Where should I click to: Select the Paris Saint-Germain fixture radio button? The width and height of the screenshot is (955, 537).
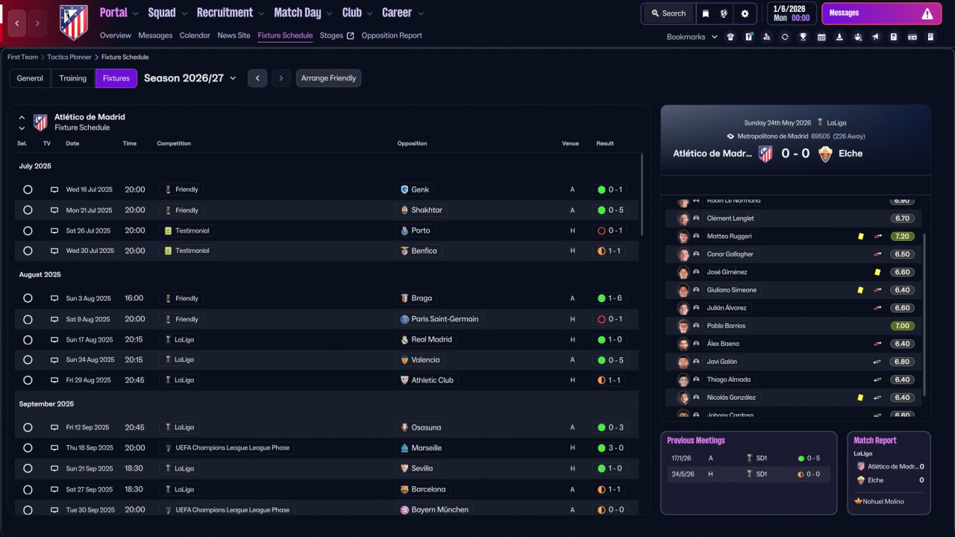coord(28,319)
